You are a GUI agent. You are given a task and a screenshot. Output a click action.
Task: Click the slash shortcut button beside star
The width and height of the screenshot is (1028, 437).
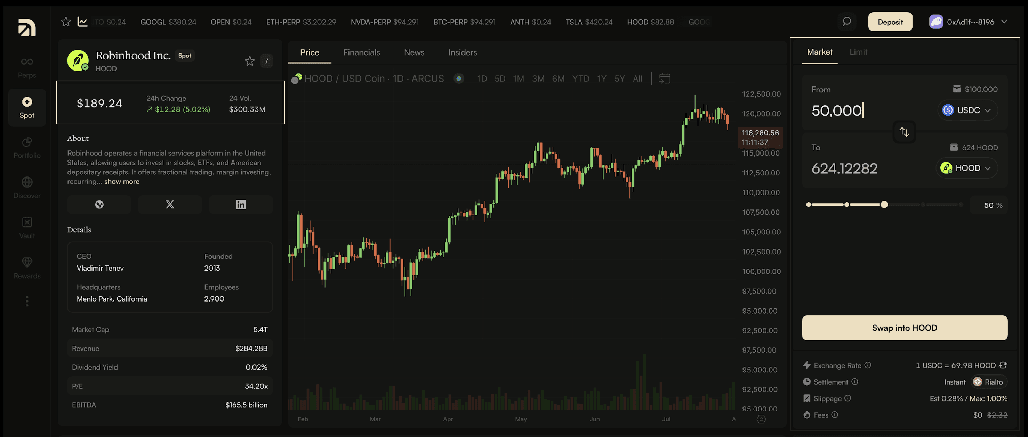[266, 61]
